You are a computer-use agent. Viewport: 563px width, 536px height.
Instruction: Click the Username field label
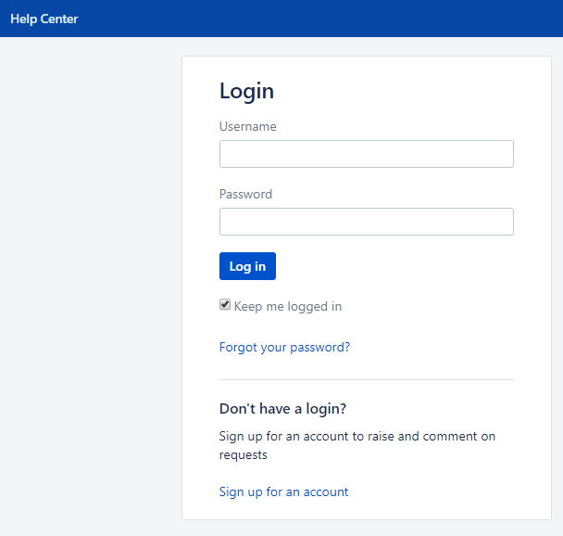pos(248,126)
